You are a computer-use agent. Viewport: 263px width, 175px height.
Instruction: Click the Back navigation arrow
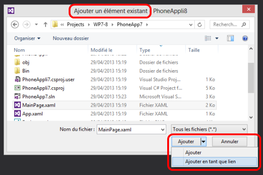[15, 25]
